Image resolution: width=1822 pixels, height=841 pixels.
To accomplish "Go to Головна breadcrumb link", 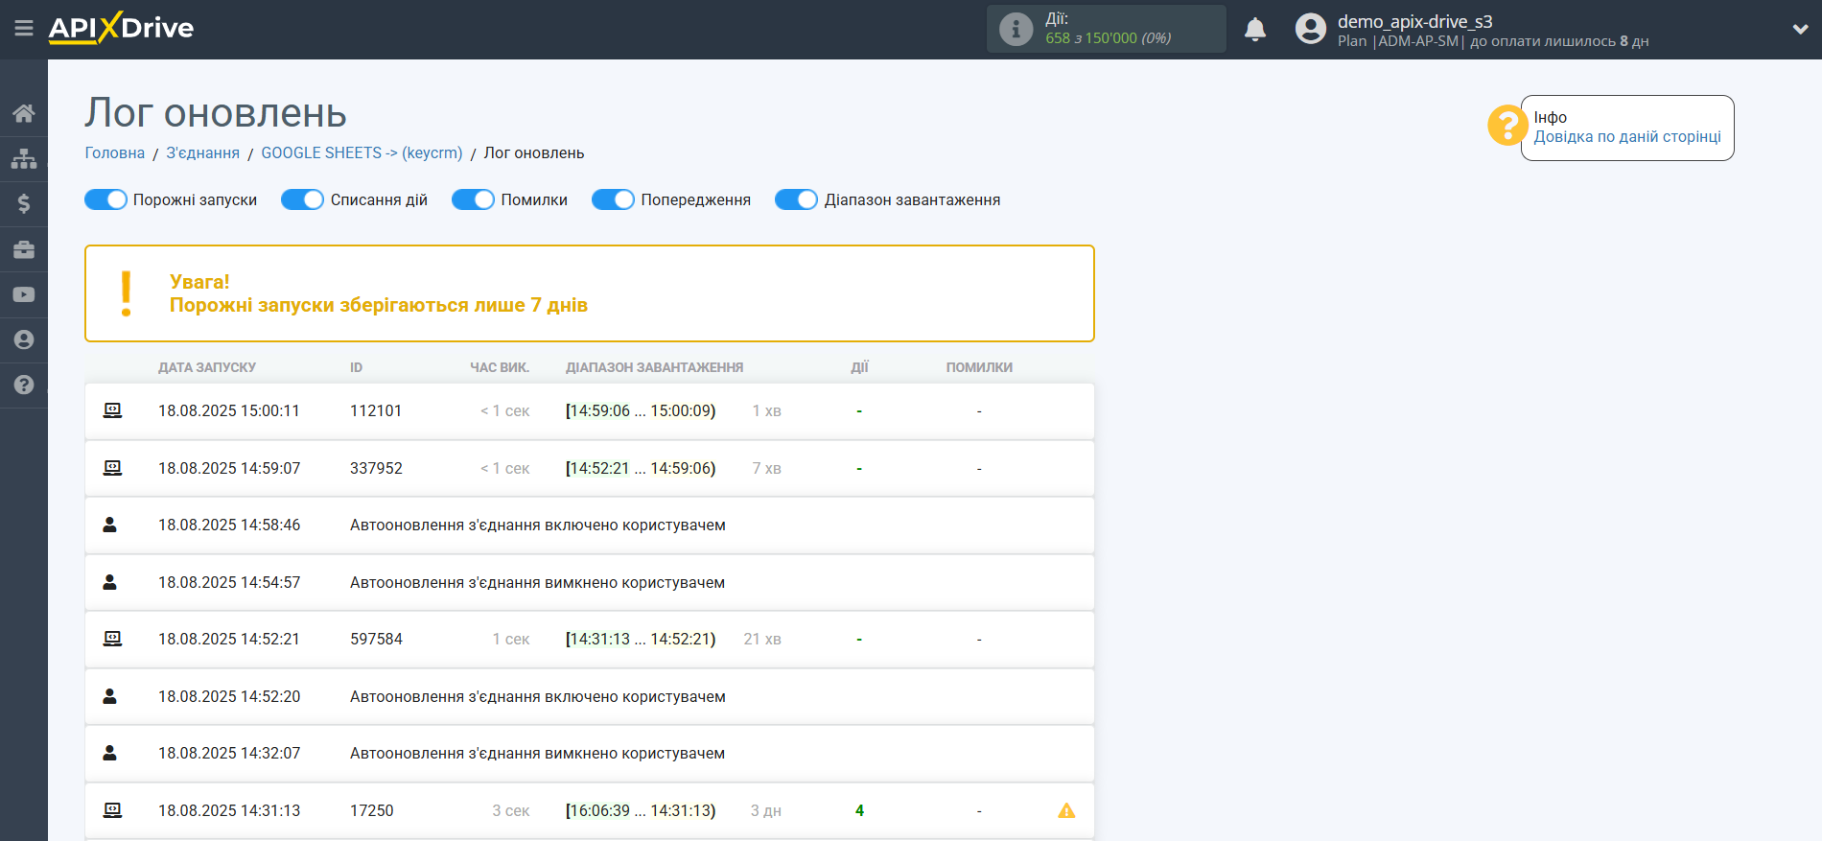I will click(x=115, y=153).
